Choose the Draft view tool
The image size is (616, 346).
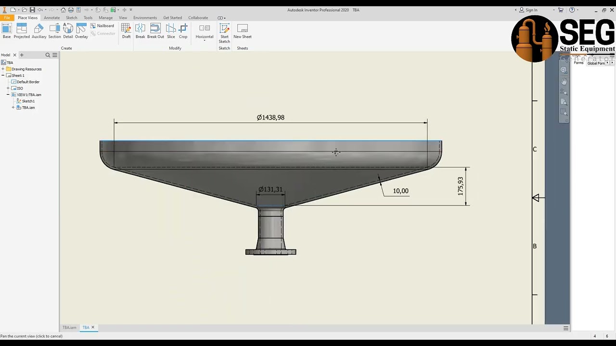pos(126,31)
